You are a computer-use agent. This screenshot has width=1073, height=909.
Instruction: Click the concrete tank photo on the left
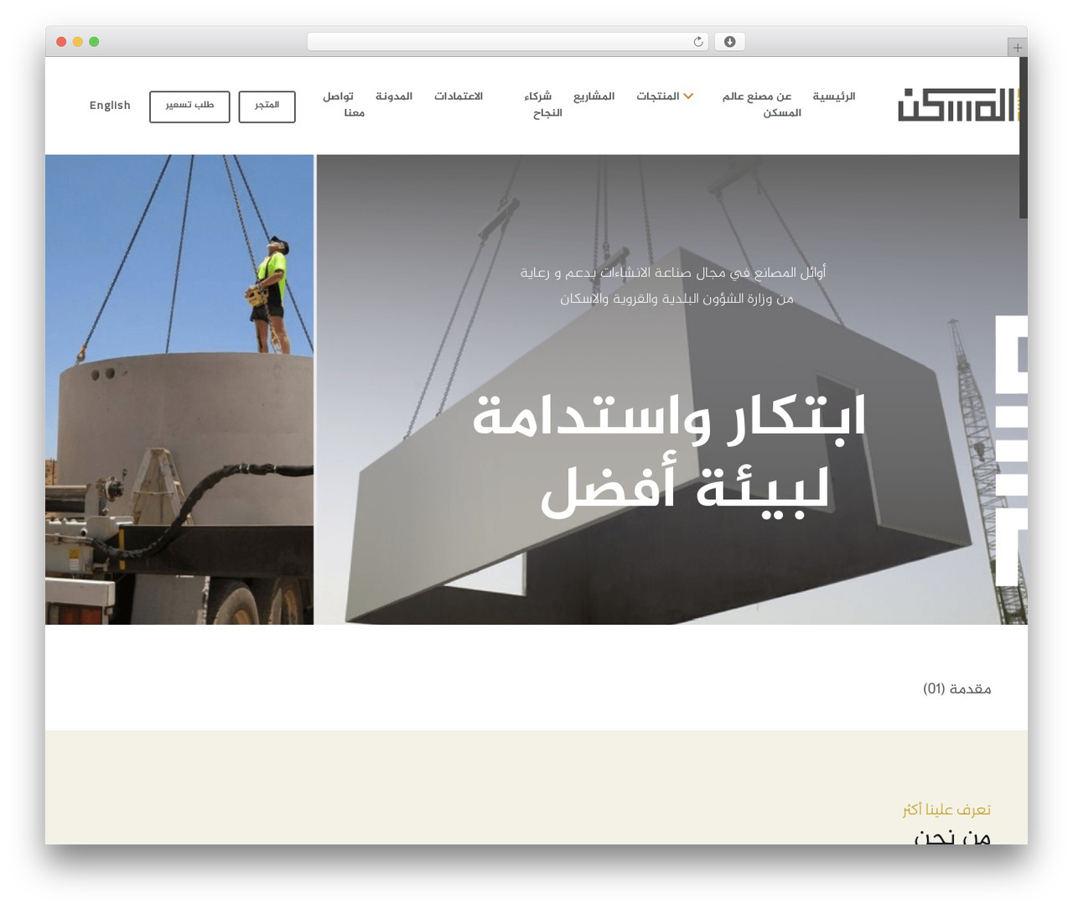coord(179,389)
